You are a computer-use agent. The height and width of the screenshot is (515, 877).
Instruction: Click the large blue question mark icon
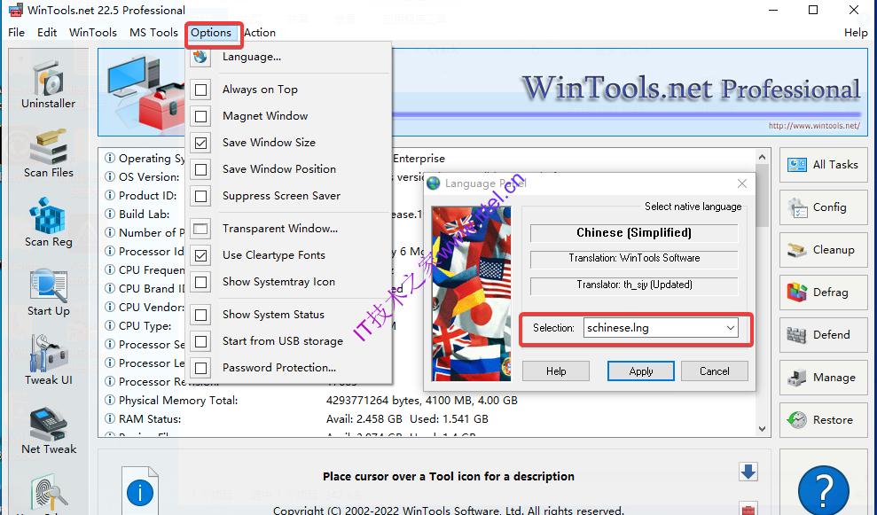[x=823, y=490]
